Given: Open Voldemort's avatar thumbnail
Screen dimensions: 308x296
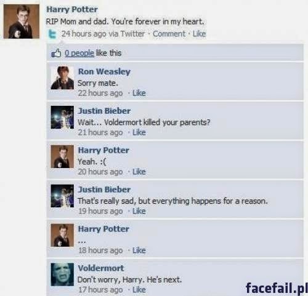Looking at the screenshot, I should (62, 274).
